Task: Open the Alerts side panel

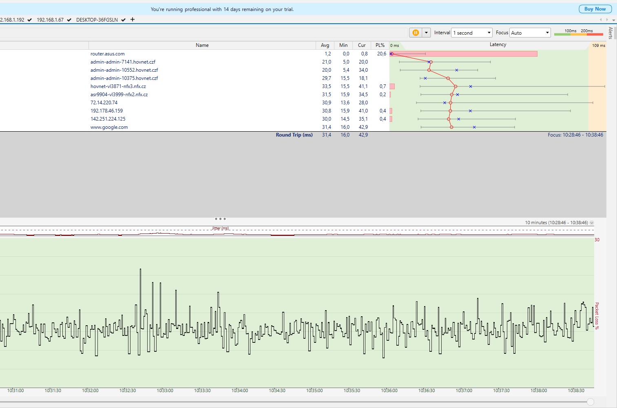Action: click(610, 33)
